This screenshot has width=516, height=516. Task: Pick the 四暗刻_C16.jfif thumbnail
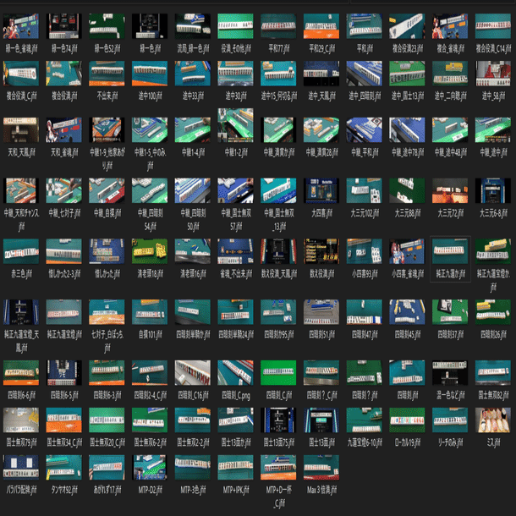coord(193,372)
